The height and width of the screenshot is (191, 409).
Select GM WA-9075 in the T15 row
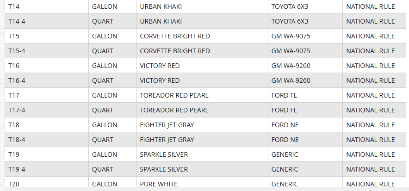point(291,36)
